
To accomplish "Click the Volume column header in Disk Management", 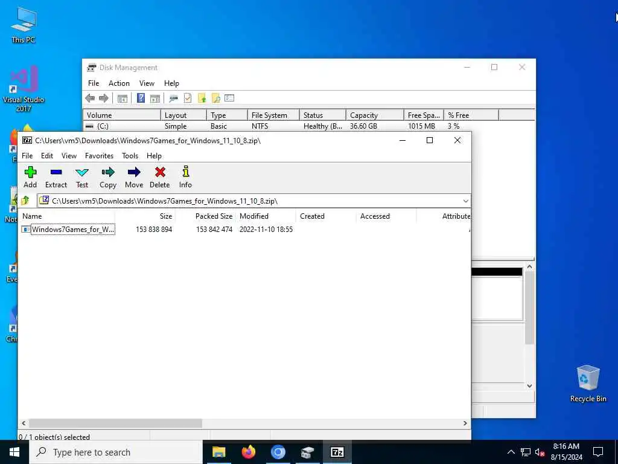I will tap(122, 115).
